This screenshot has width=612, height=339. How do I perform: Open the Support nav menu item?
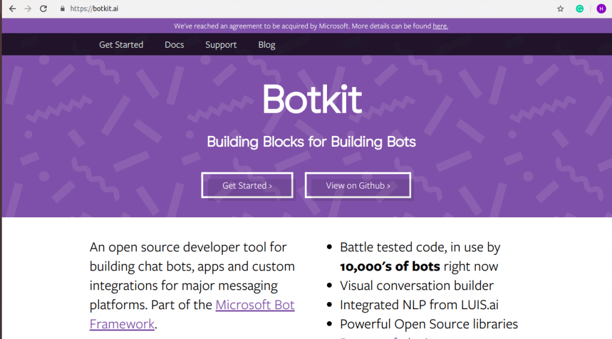[x=221, y=45]
